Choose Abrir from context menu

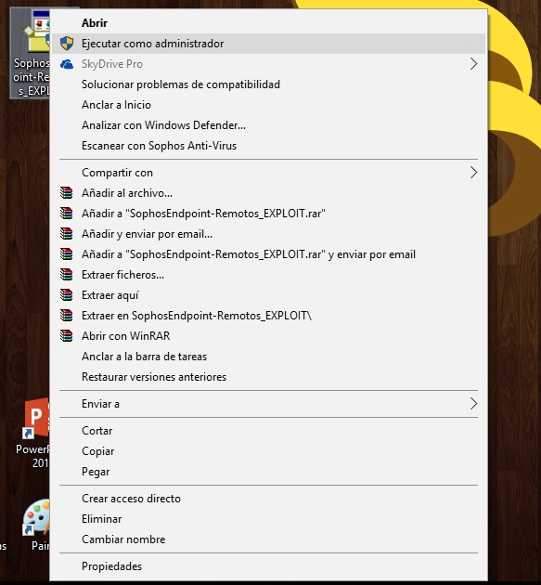[x=268, y=23]
